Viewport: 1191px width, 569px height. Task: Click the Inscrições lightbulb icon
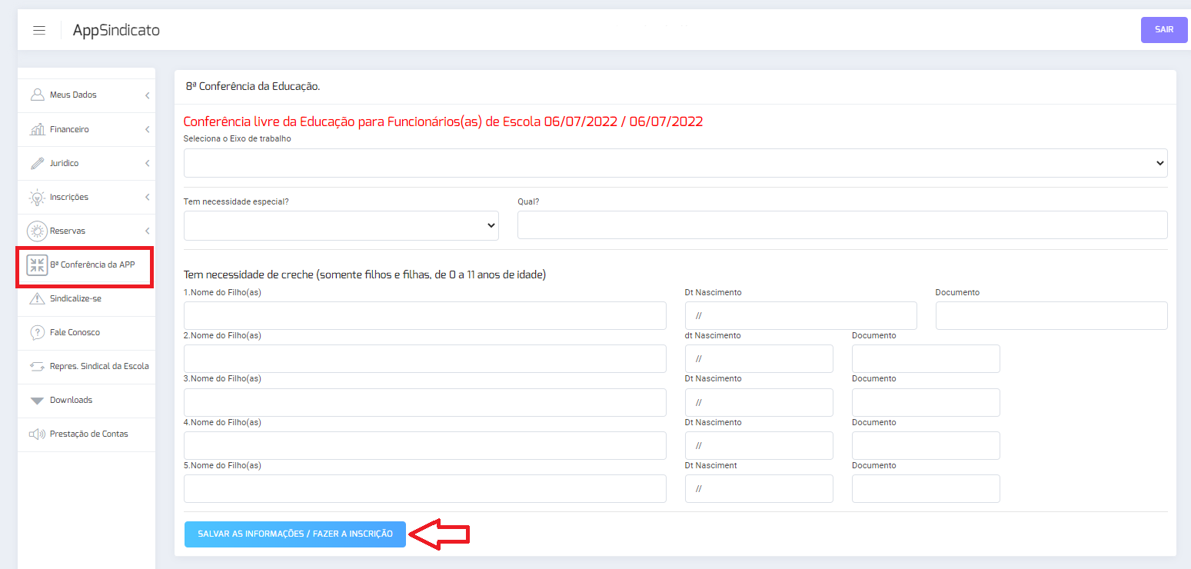tap(37, 197)
